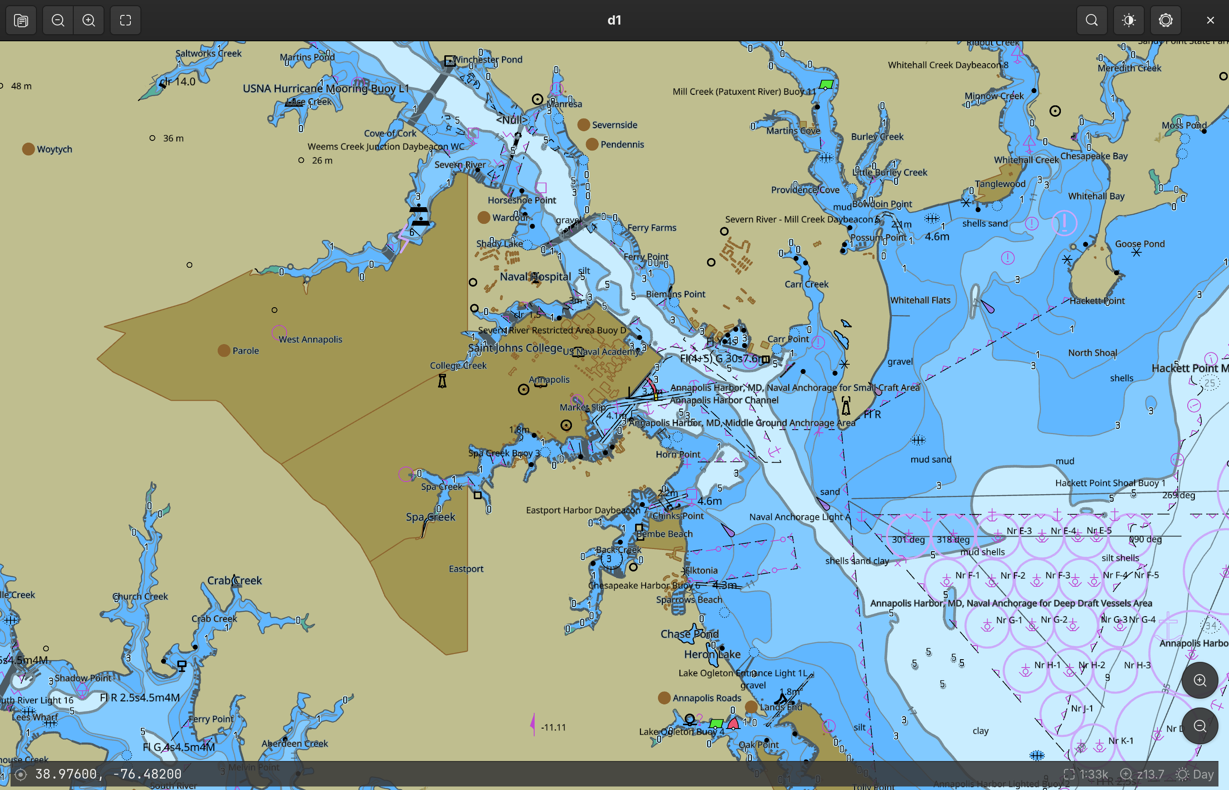The image size is (1229, 790).
Task: Click the large magenta caution circle near Whitehall Bay
Action: (1064, 223)
